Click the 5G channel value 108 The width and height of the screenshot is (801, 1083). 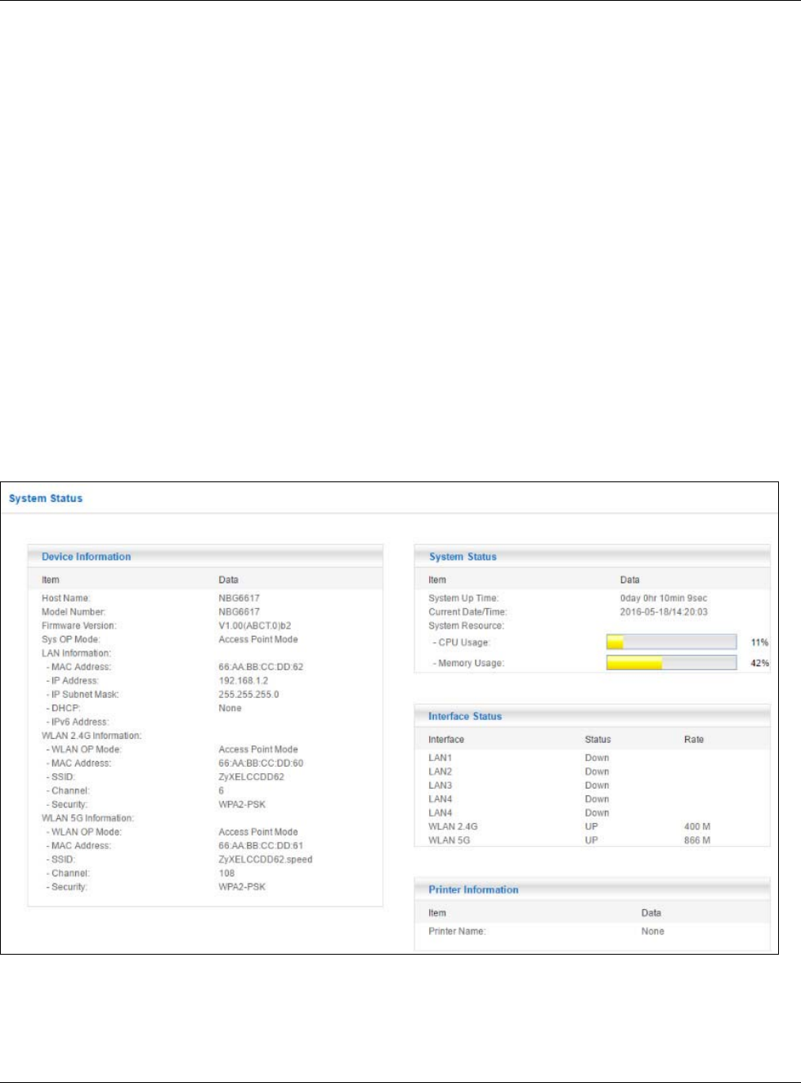click(x=226, y=874)
